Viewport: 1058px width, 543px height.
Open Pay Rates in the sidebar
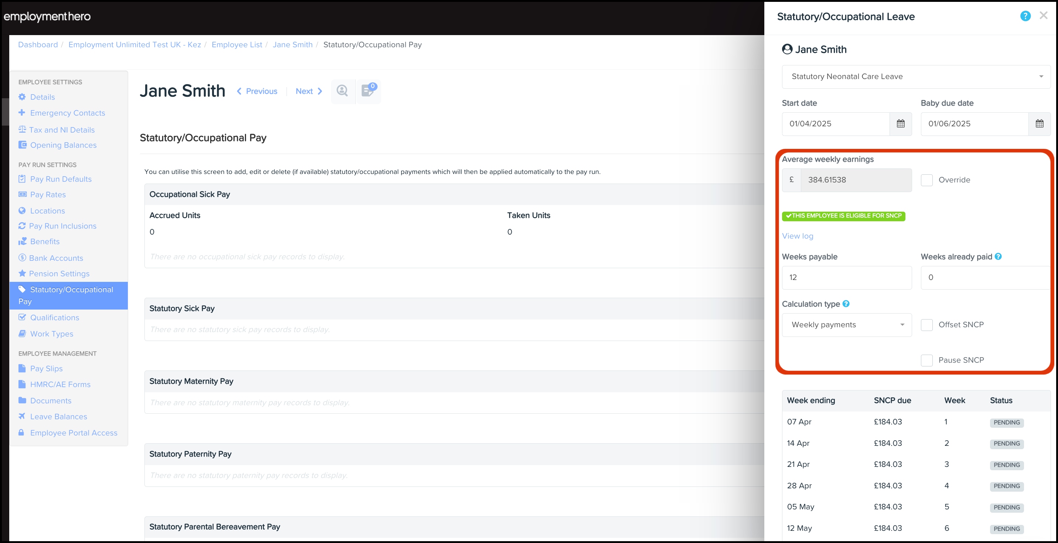coord(48,195)
